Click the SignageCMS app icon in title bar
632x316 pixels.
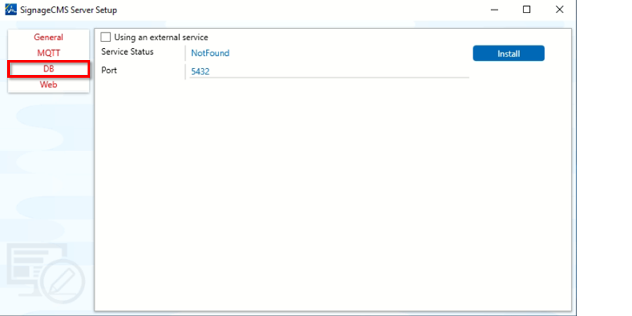11,10
